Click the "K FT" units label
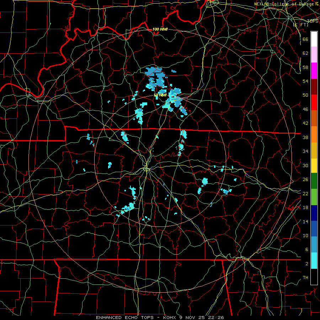The height and width of the screenshot is (320, 320). (301, 25)
